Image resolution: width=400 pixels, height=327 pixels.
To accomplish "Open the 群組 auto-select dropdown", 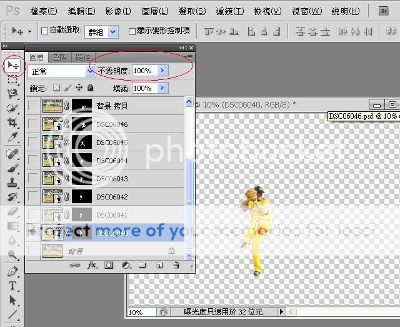I will coord(112,31).
